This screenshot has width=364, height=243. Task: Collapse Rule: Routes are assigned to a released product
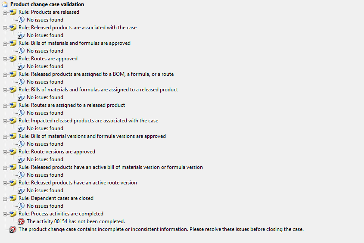click(x=5, y=105)
